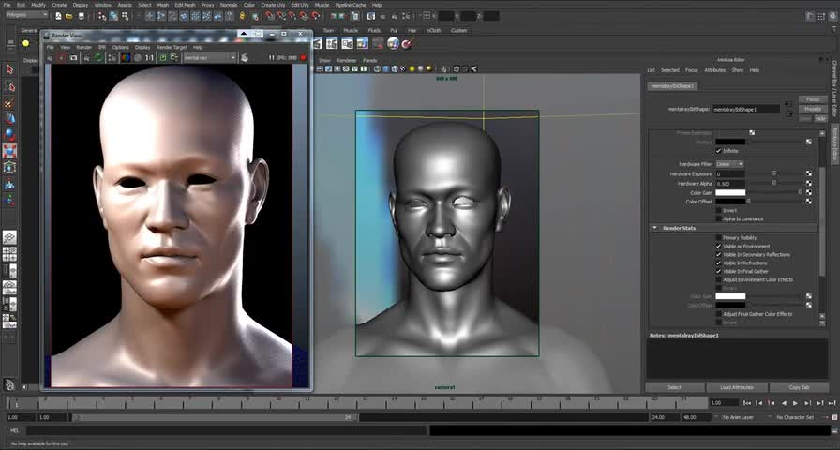This screenshot has height=450, width=840.
Task: Toggle the Infinite checkbox
Action: (x=719, y=150)
